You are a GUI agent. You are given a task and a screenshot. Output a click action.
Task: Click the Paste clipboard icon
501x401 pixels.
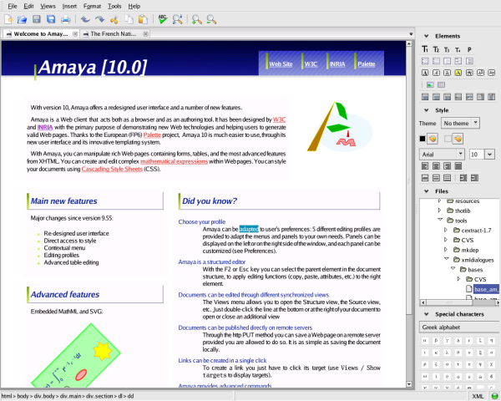(142, 18)
